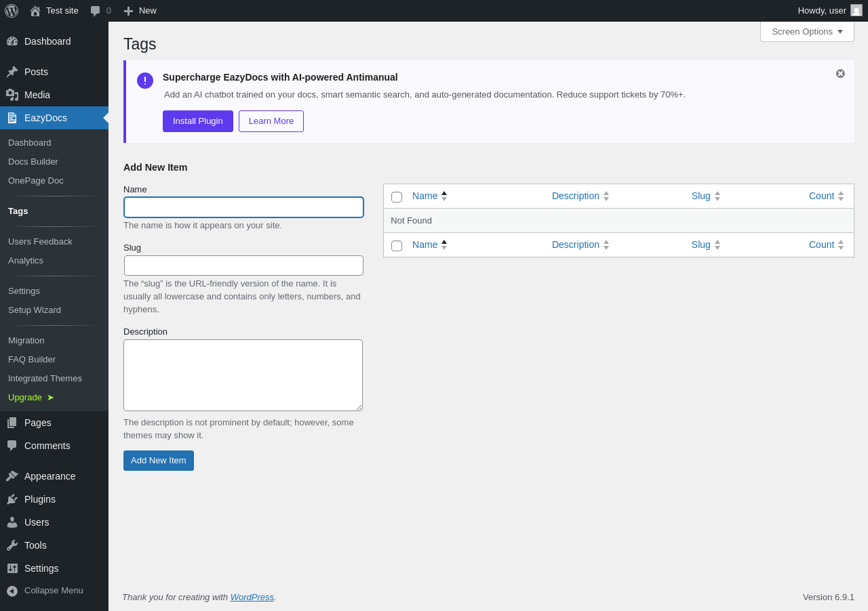Open Docs Builder submenu item
The image size is (868, 611).
33,161
